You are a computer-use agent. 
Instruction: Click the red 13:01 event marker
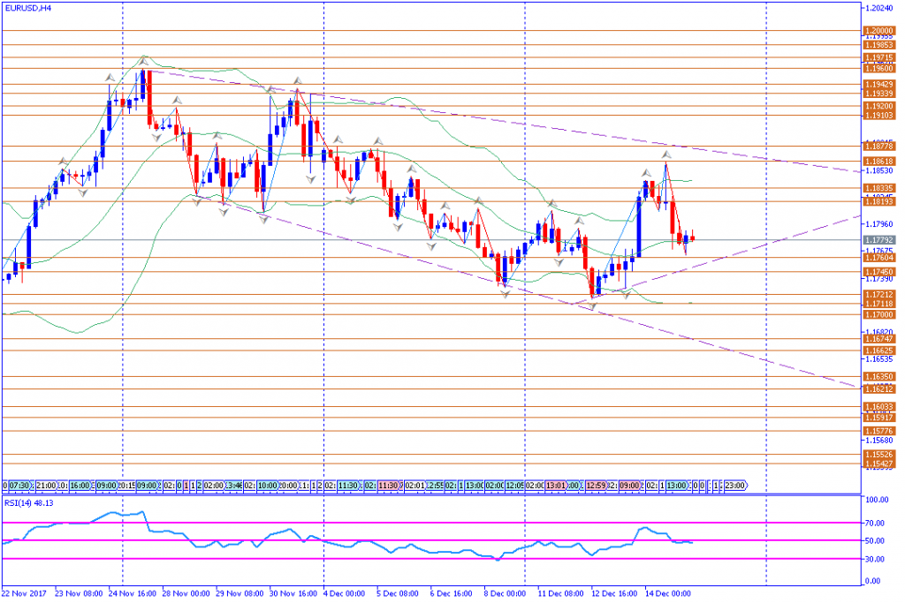555,486
